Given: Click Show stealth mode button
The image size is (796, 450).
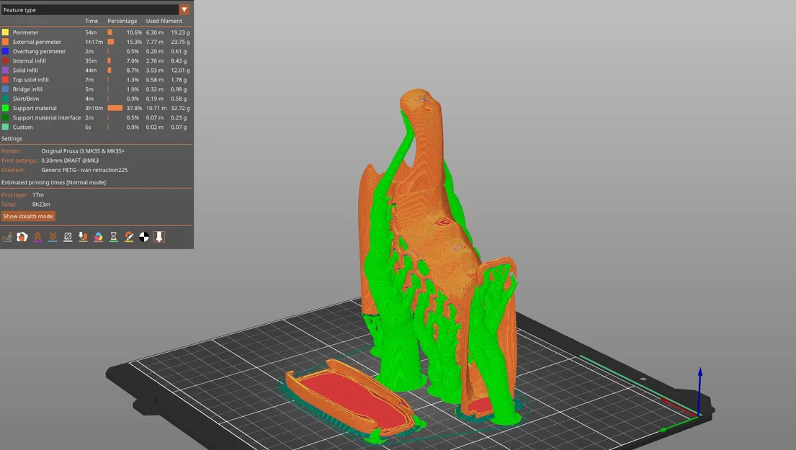Looking at the screenshot, I should (28, 216).
